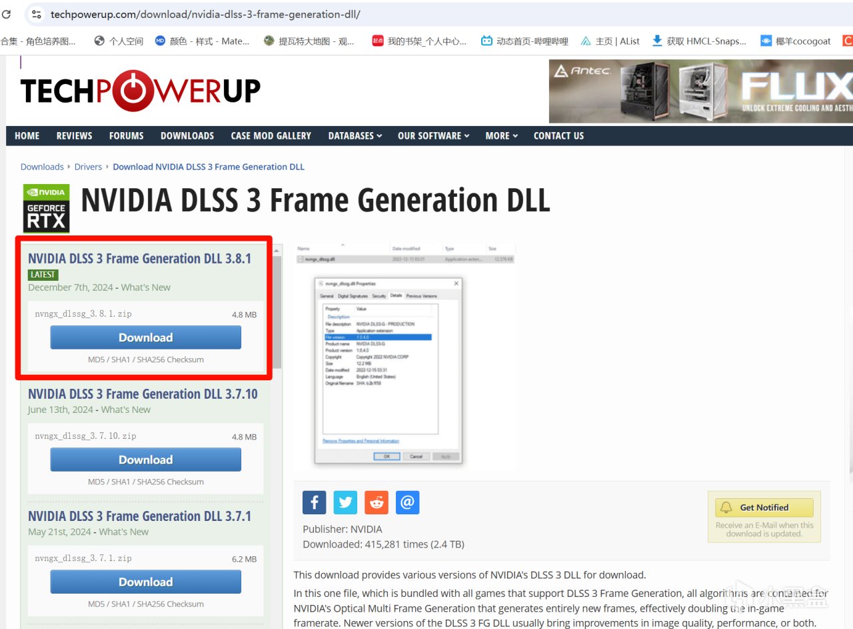Click the file name nvngx_dlssg_3.7.10.zip
The width and height of the screenshot is (853, 629).
(85, 436)
